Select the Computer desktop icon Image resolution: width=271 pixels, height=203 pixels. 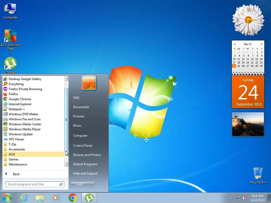click(10, 11)
